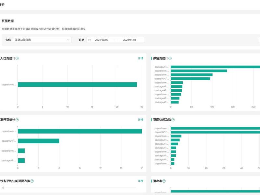Open help icon next to 设备平均访问页面次数
This screenshot has width=260, height=195.
pyautogui.click(x=32, y=181)
